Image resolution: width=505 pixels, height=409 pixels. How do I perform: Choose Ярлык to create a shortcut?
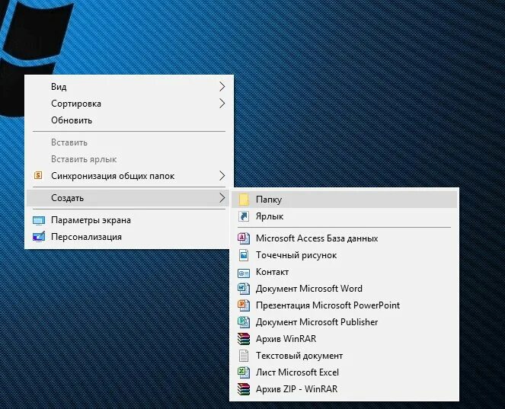pyautogui.click(x=344, y=216)
